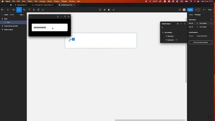215x121 pixels.
Task: Click the scale-to-fit icon in preview window
Action: [x=58, y=16]
